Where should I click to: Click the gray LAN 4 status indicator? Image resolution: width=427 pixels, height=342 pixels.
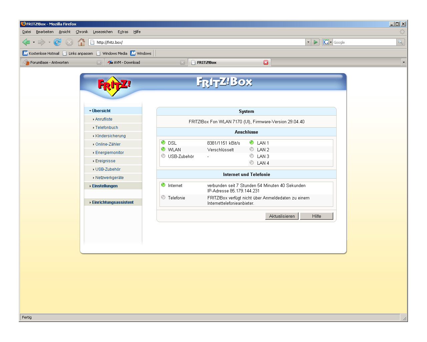coord(252,163)
